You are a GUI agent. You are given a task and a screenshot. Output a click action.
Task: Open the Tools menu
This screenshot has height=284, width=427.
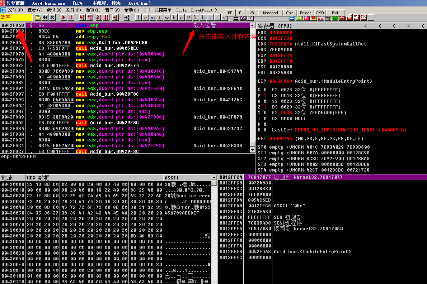tap(181, 10)
